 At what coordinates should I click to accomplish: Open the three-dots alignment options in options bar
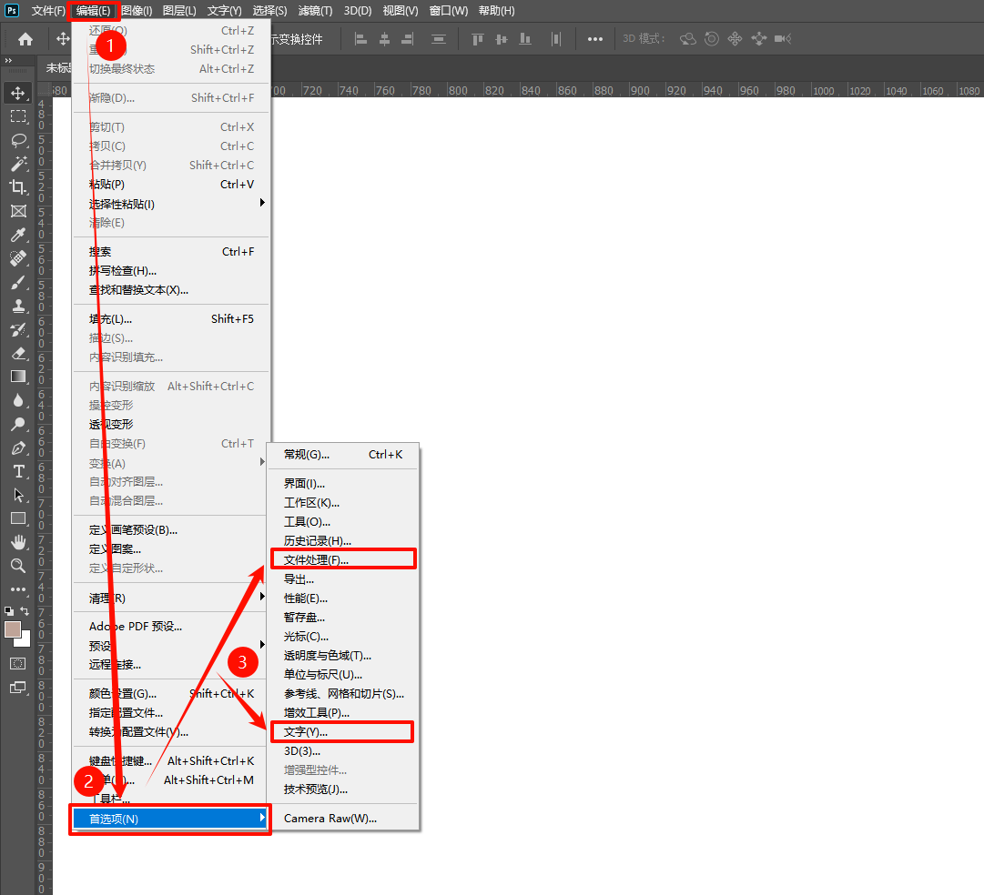pyautogui.click(x=594, y=39)
